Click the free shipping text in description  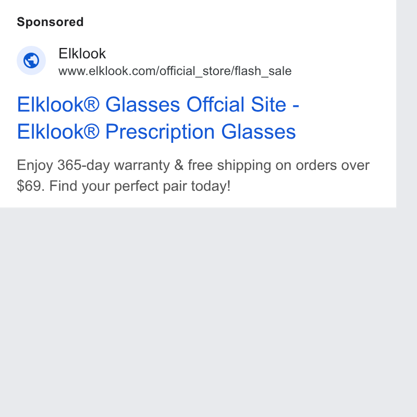229,165
